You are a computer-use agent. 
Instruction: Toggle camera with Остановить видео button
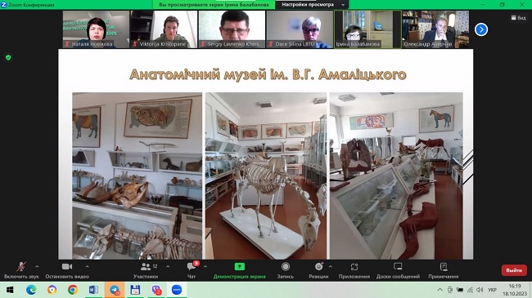pyautogui.click(x=67, y=270)
